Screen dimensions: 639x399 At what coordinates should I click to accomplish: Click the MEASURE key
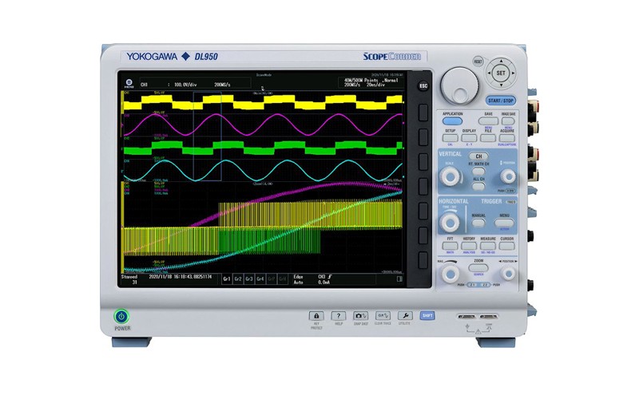pos(488,246)
